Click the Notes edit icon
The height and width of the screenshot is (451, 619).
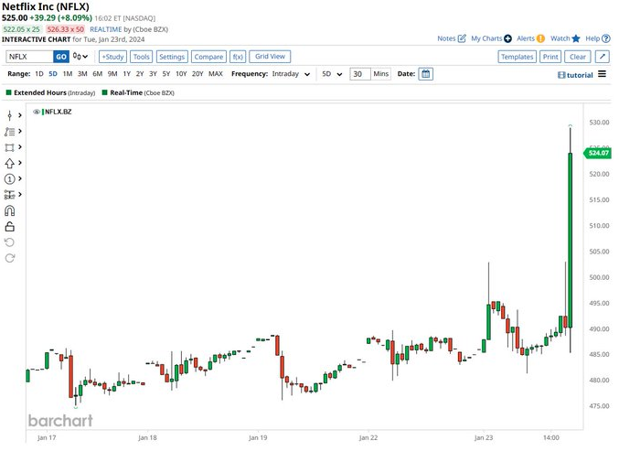pos(462,38)
